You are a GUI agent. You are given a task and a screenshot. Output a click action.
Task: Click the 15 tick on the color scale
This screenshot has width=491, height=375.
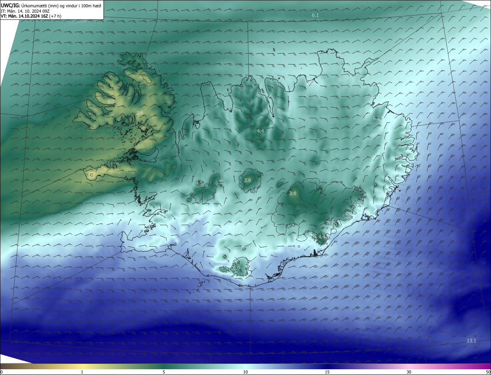click(x=327, y=372)
